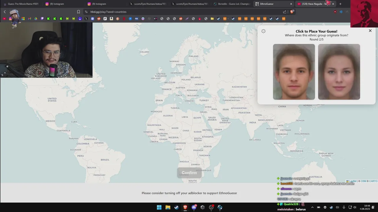Select the male composite face image
378x212 pixels.
294,72
